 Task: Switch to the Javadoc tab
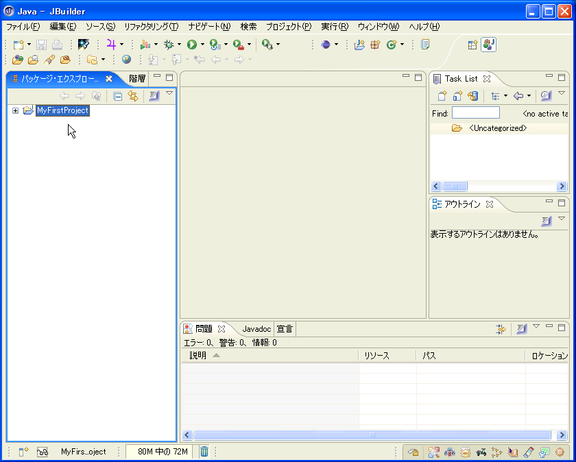tap(256, 329)
